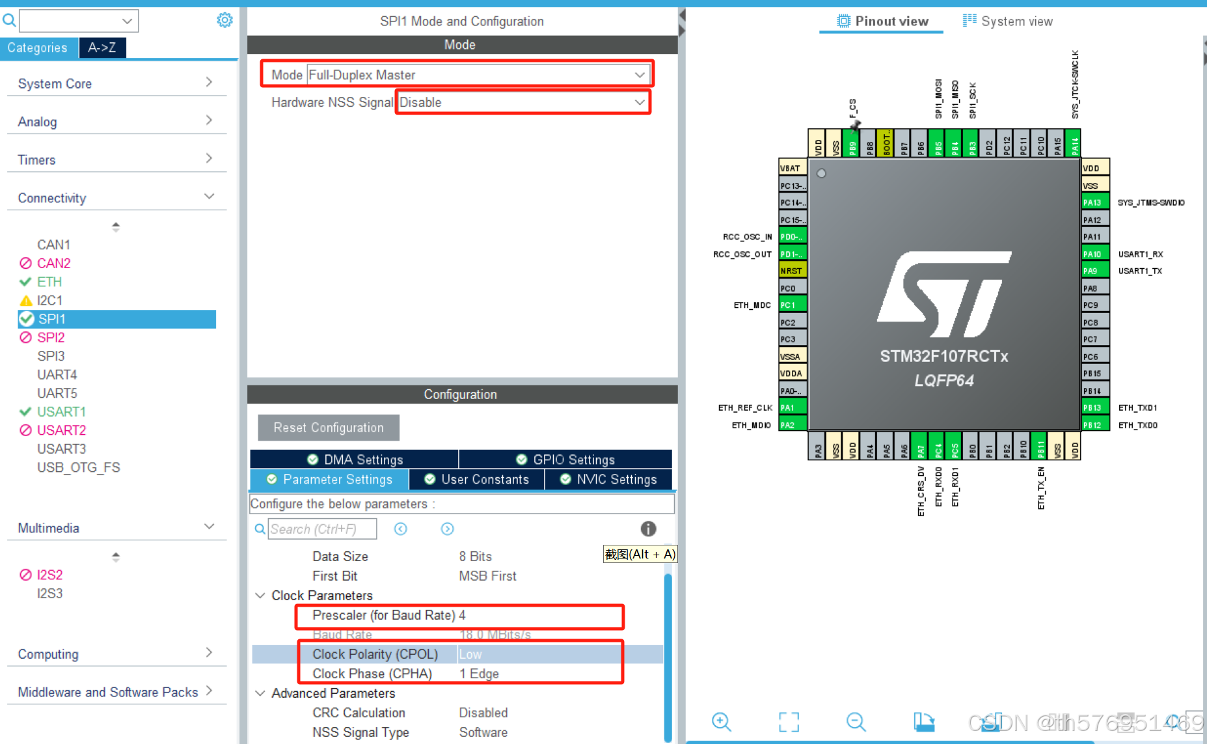The image size is (1207, 744).
Task: Click the zoom out icon below the pinout
Action: (856, 721)
